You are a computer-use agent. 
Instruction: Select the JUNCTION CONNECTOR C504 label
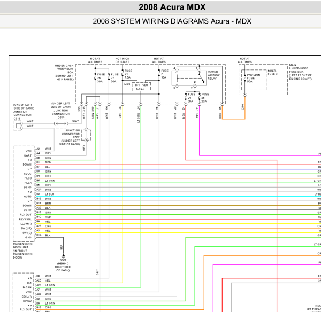click(61, 111)
